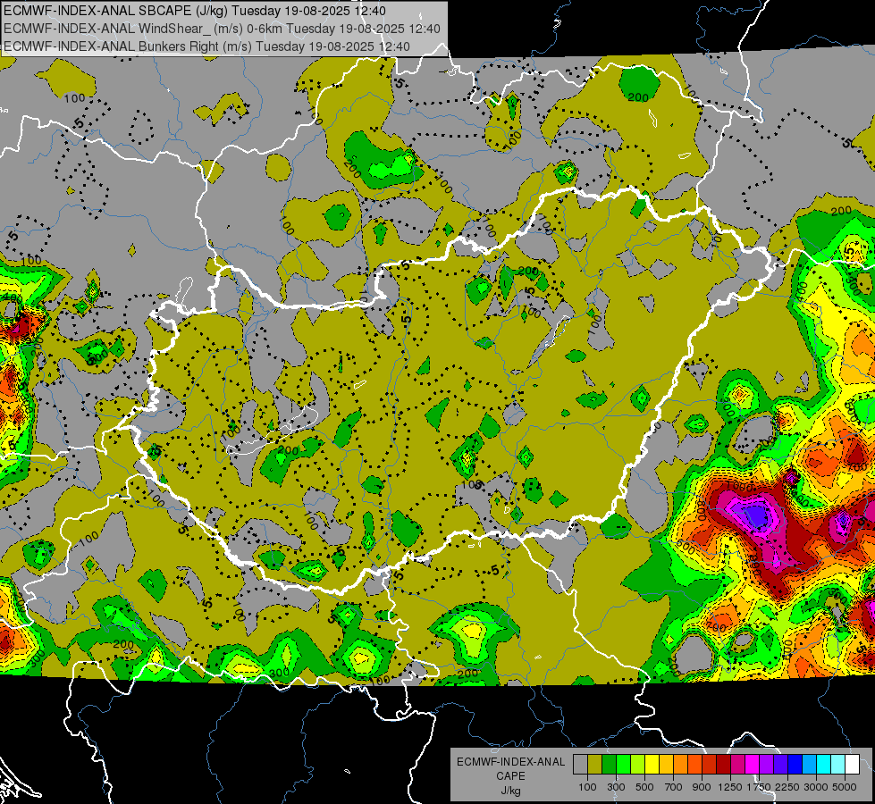Image resolution: width=875 pixels, height=804 pixels.
Task: Click the WindShear 0-6km title line
Action: 222,29
